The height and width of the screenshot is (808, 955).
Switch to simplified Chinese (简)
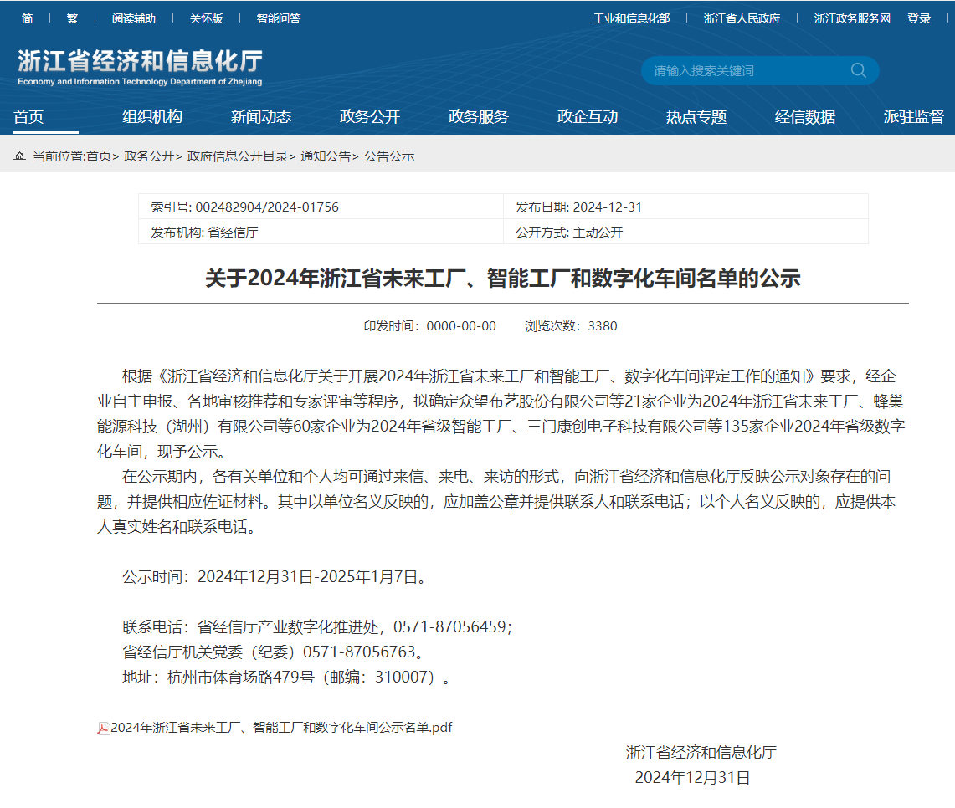click(28, 18)
